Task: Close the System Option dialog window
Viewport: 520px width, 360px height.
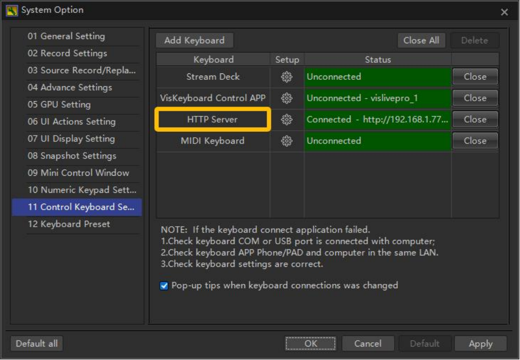Action: click(504, 12)
